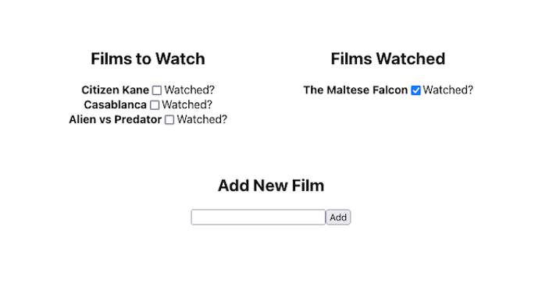Viewport: 542px width, 290px height.
Task: Submit the film with the Add button
Action: [338, 217]
